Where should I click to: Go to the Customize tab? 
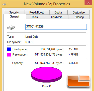[x=79, y=12]
